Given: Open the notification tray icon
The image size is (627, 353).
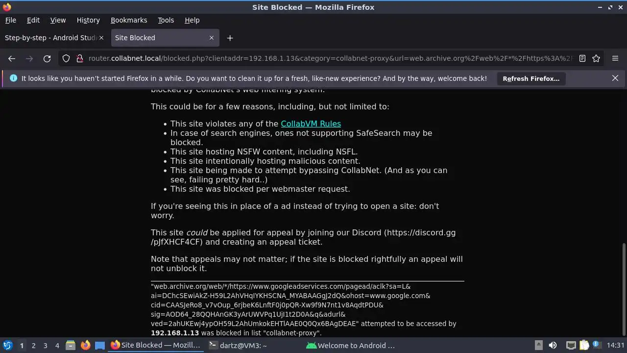Looking at the screenshot, I should [x=597, y=345].
